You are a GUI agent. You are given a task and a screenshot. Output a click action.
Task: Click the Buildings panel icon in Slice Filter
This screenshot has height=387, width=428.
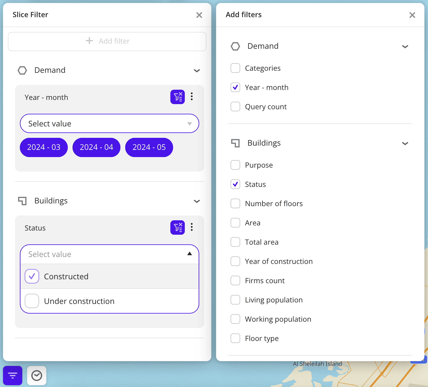click(x=22, y=201)
